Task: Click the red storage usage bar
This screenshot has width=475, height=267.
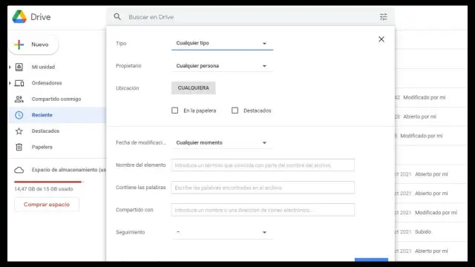Action: pyautogui.click(x=47, y=182)
